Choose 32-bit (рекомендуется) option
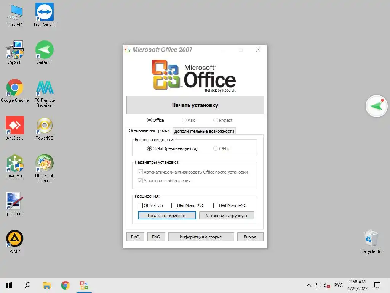The image size is (390, 293). pyautogui.click(x=172, y=148)
